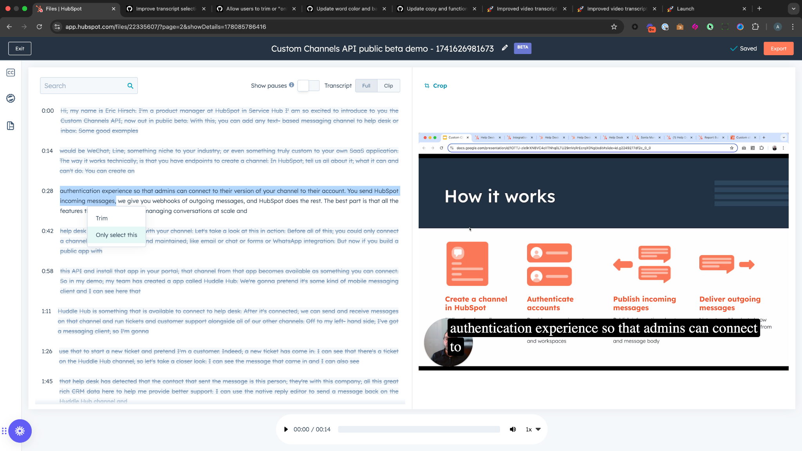Screen dimensions: 802x451
Task: Expand the browser tab search chevron
Action: 793,9
